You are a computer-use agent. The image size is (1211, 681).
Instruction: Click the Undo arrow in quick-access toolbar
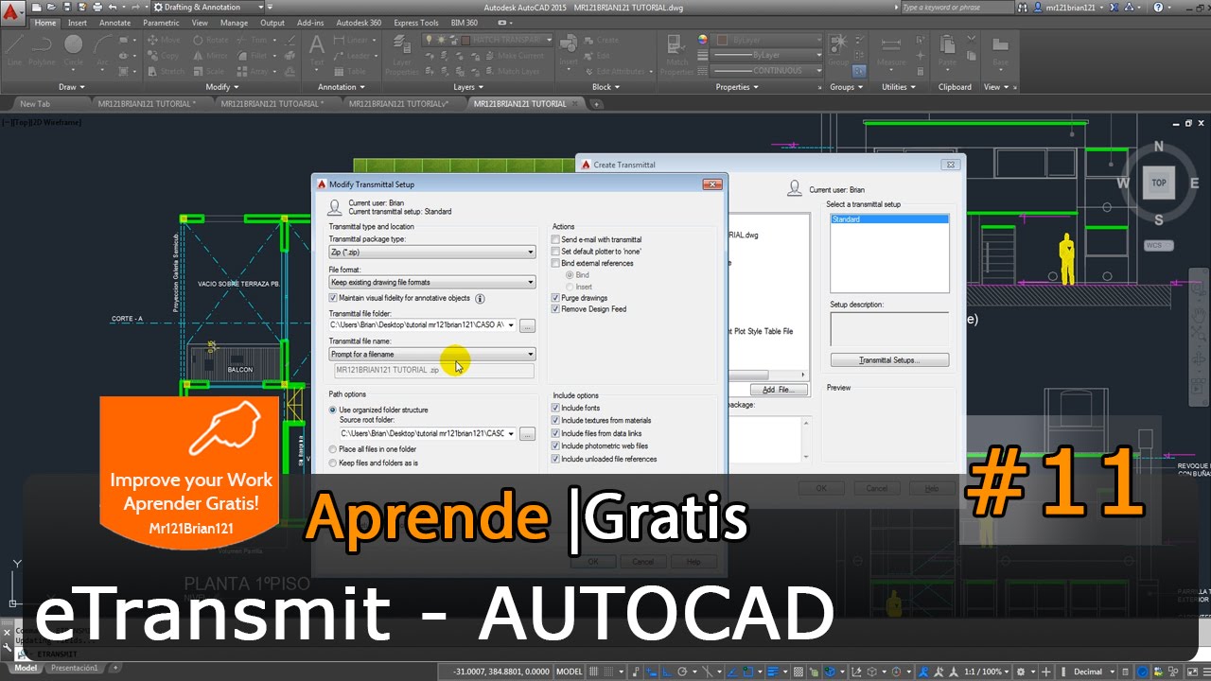112,8
